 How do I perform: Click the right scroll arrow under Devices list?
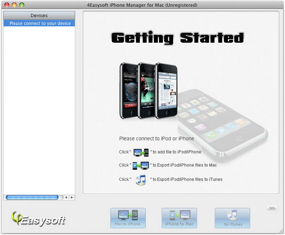72,197
